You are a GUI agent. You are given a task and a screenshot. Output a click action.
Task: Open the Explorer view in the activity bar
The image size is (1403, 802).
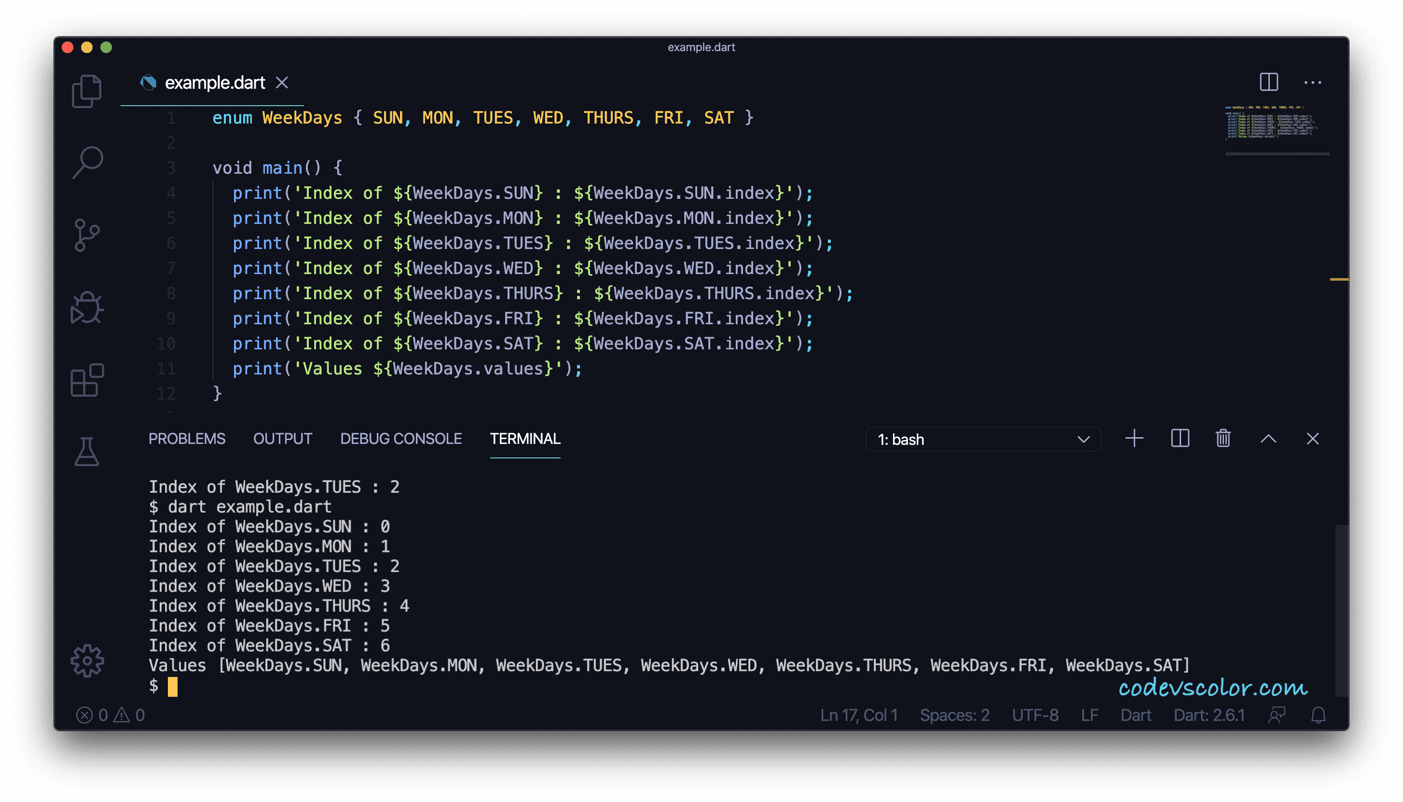click(x=86, y=90)
